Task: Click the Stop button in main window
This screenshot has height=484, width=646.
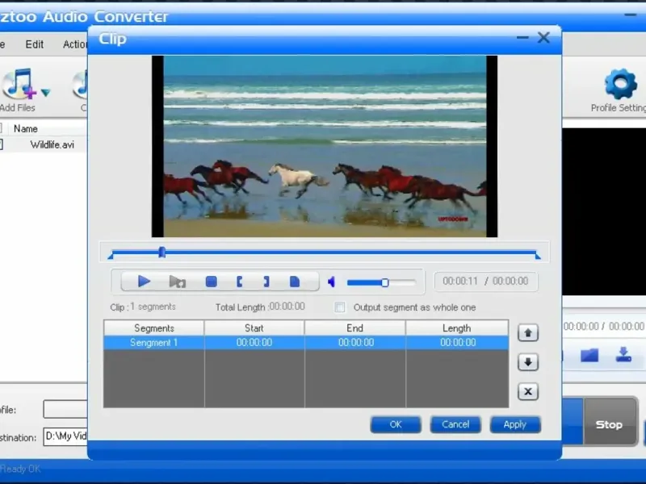Action: coord(610,423)
